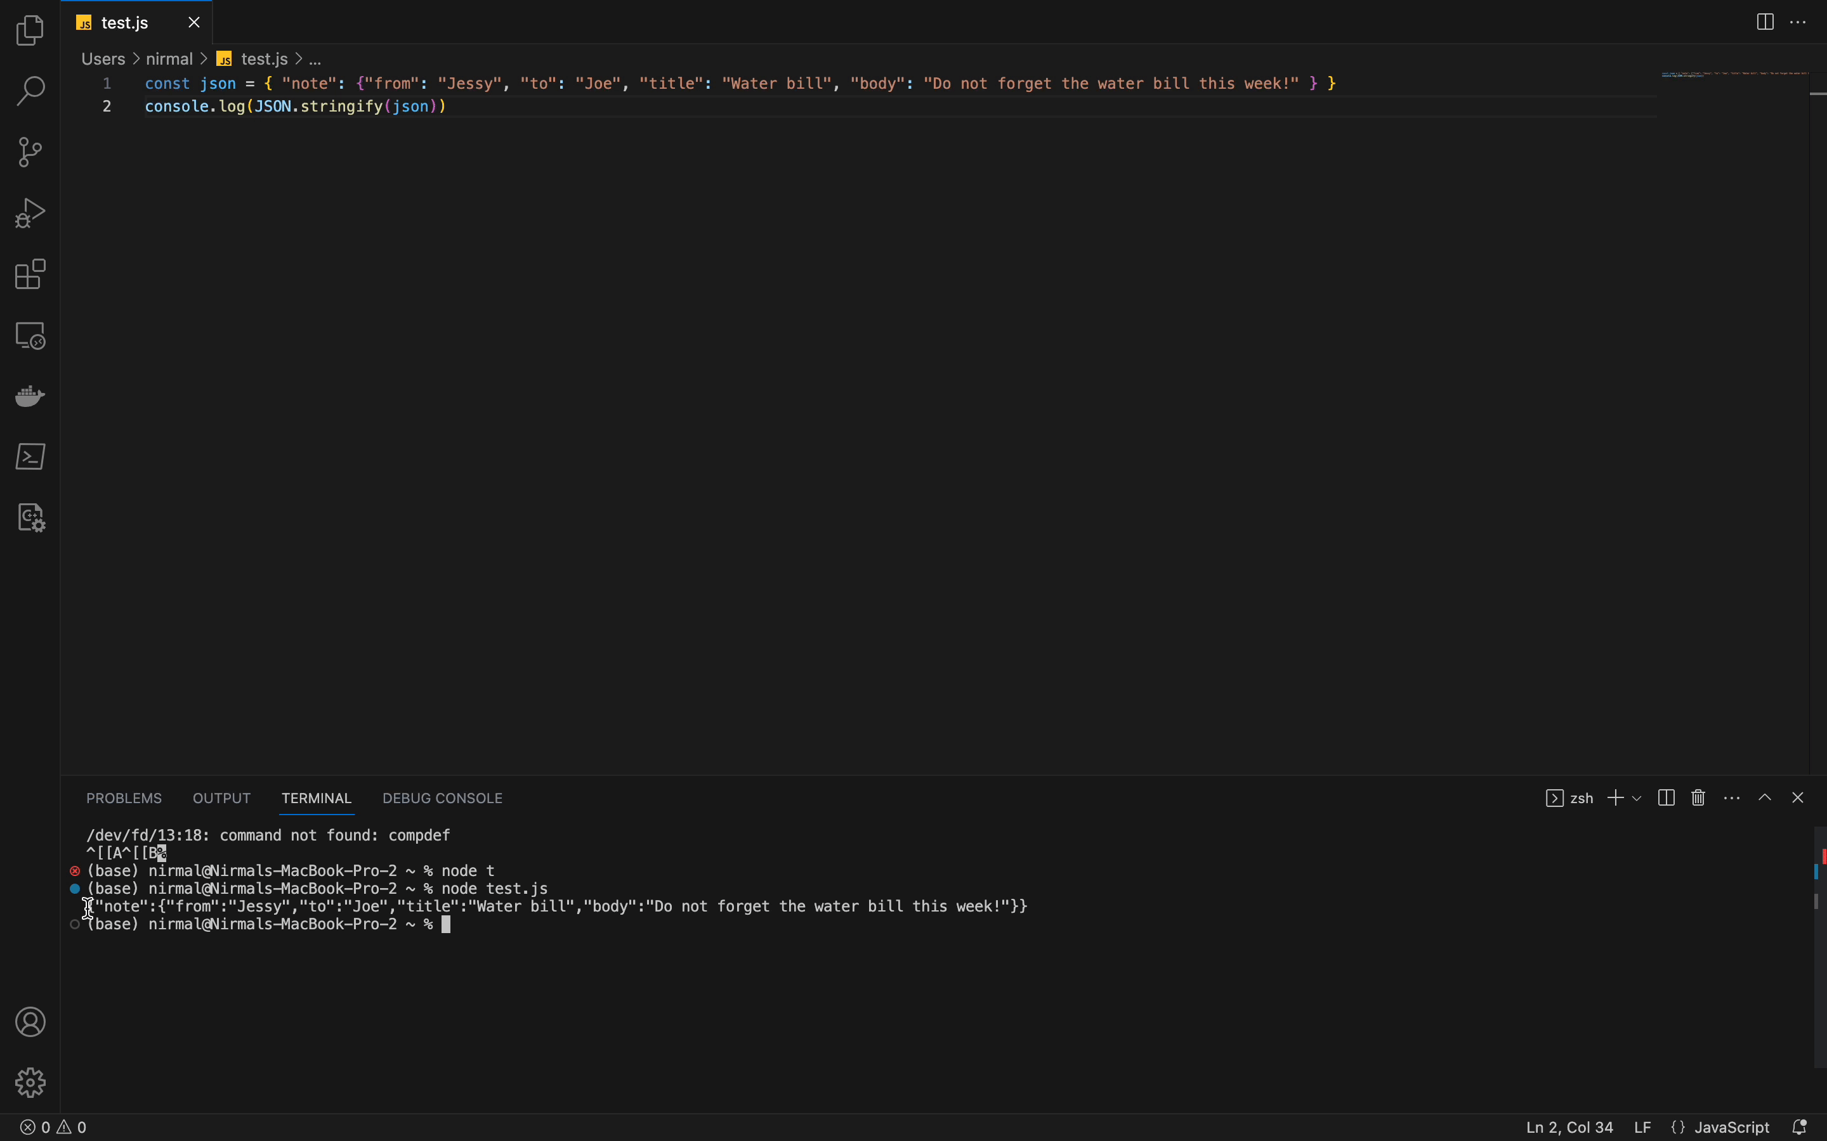Change JavaScript language mode selector
Screen dimensions: 1827x1141
(1731, 1126)
